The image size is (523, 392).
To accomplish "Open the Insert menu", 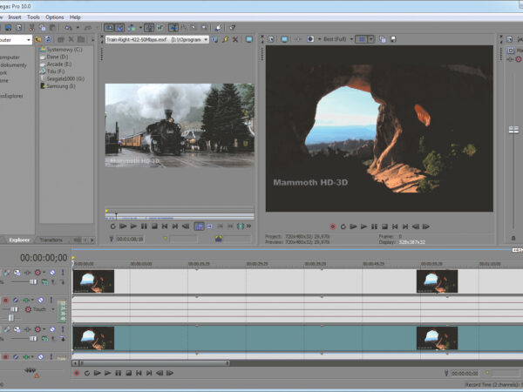I will tap(16, 17).
